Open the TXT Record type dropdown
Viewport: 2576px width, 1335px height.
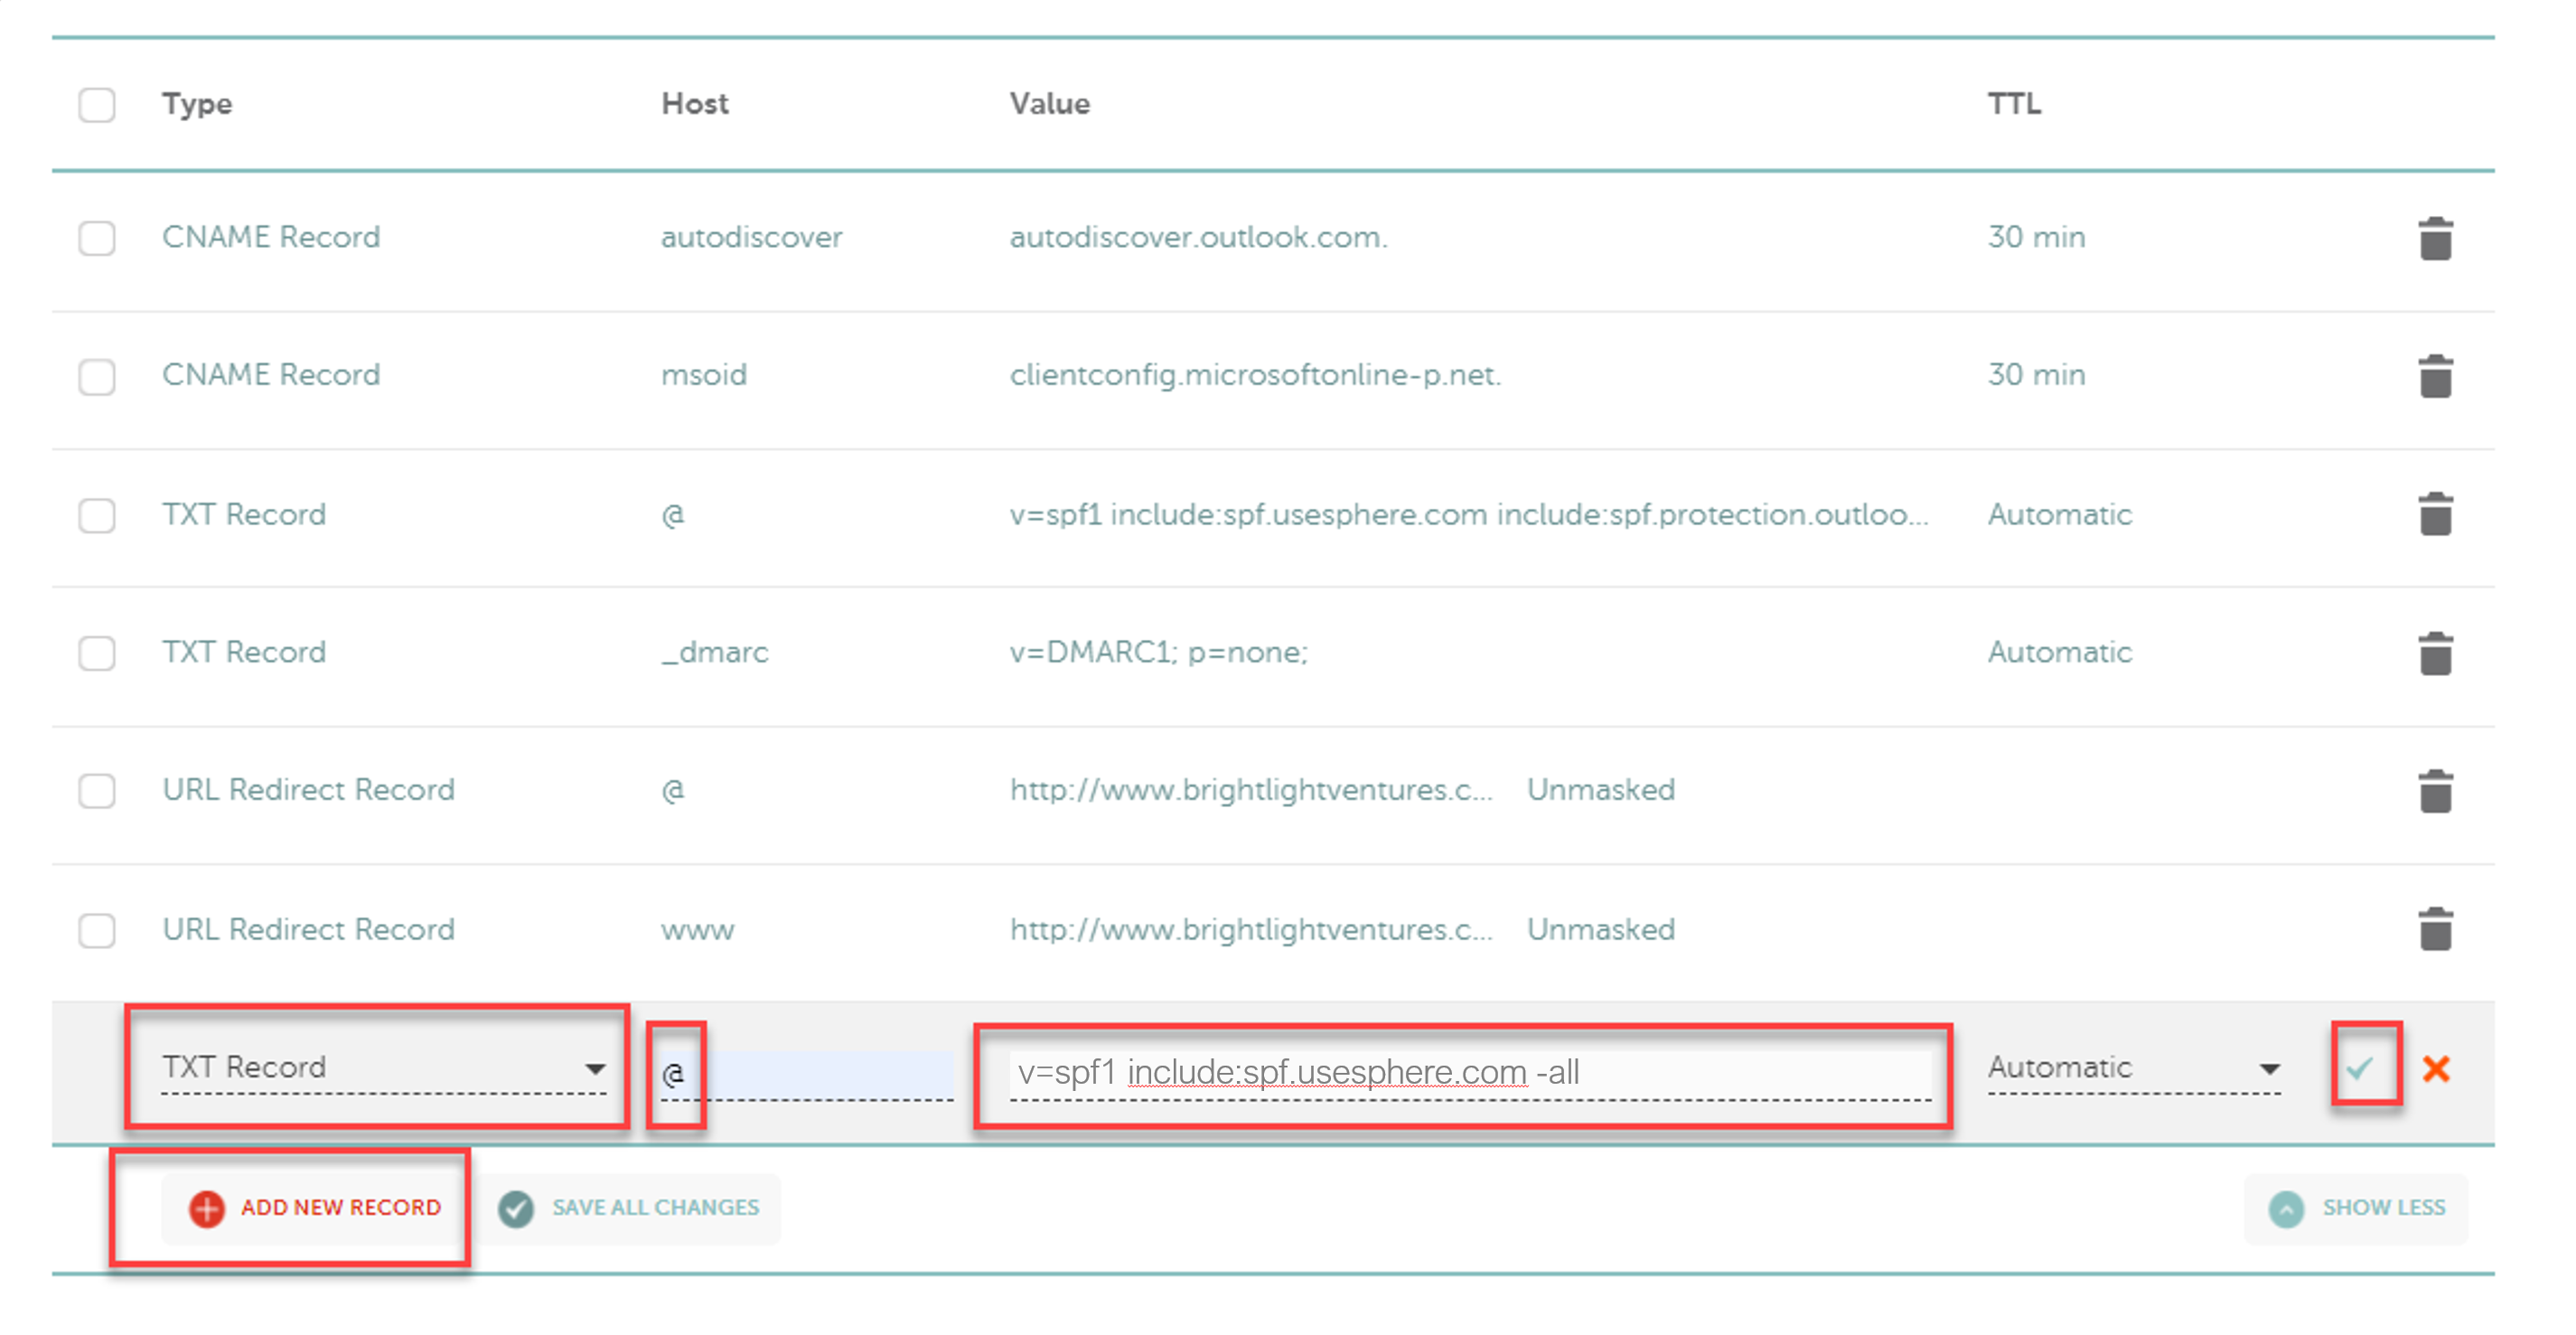tap(383, 1068)
